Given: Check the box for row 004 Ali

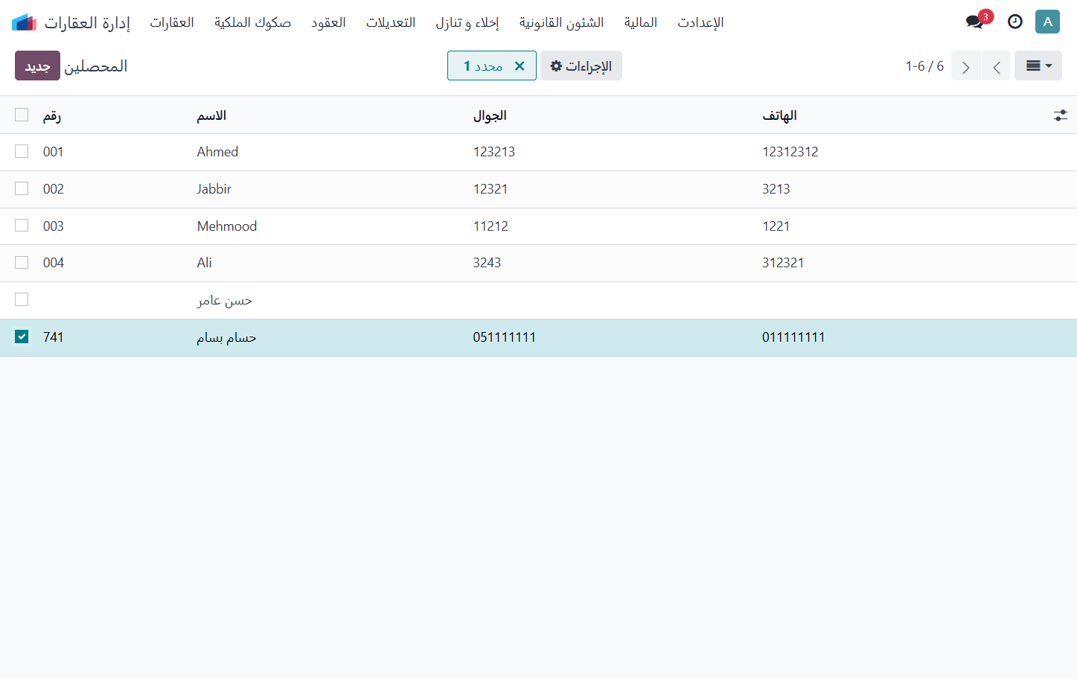Looking at the screenshot, I should (22, 262).
